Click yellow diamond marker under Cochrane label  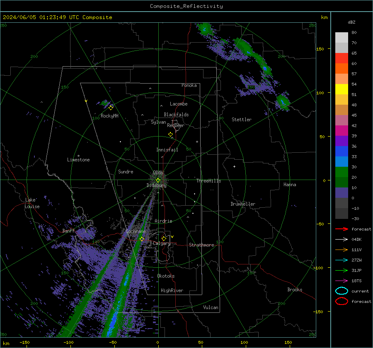point(142,239)
